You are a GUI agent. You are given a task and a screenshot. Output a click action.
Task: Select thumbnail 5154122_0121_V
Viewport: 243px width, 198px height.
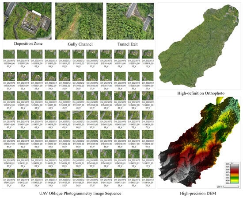point(9,173)
